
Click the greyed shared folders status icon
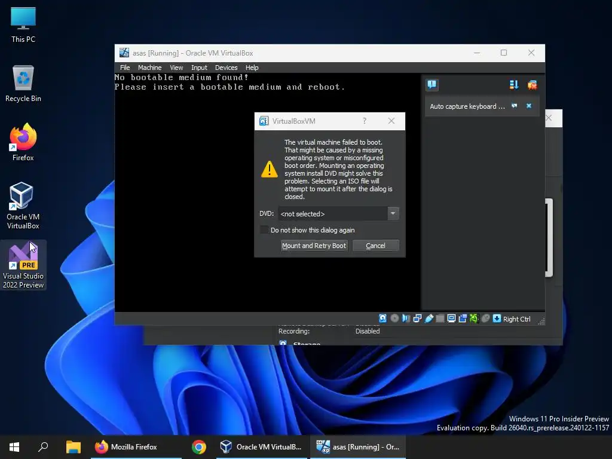[x=440, y=319]
